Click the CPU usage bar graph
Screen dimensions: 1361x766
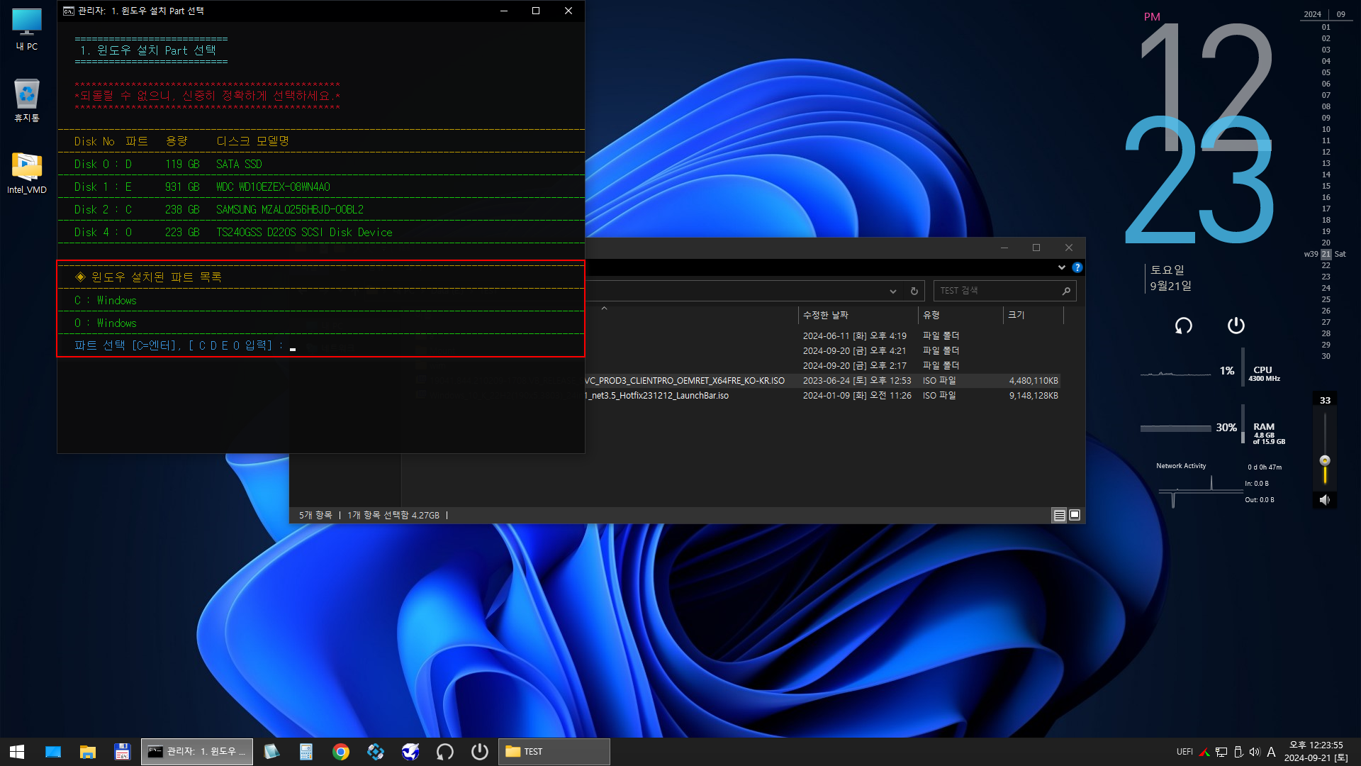(x=1175, y=372)
